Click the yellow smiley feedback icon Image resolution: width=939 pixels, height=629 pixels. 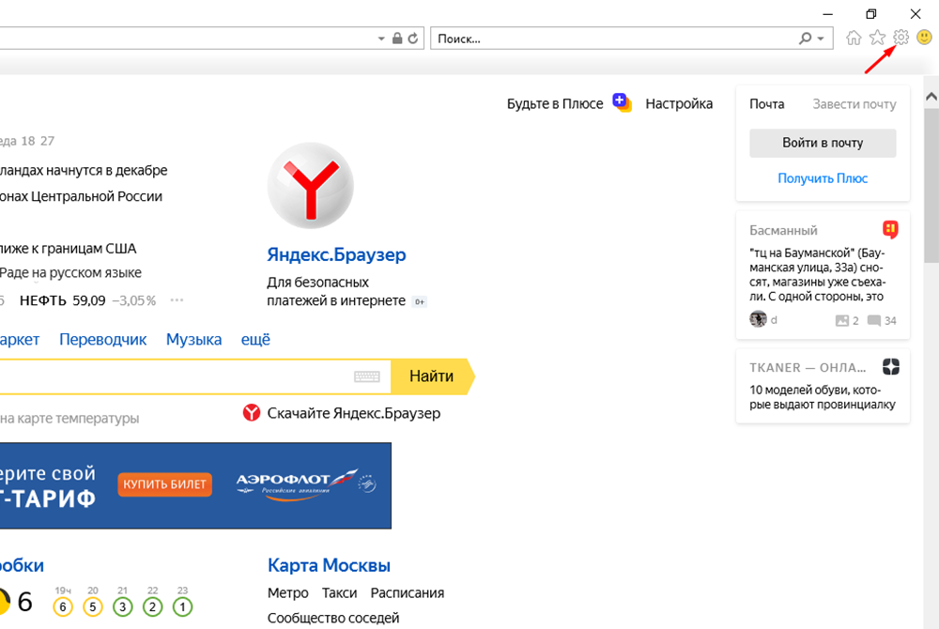[924, 38]
